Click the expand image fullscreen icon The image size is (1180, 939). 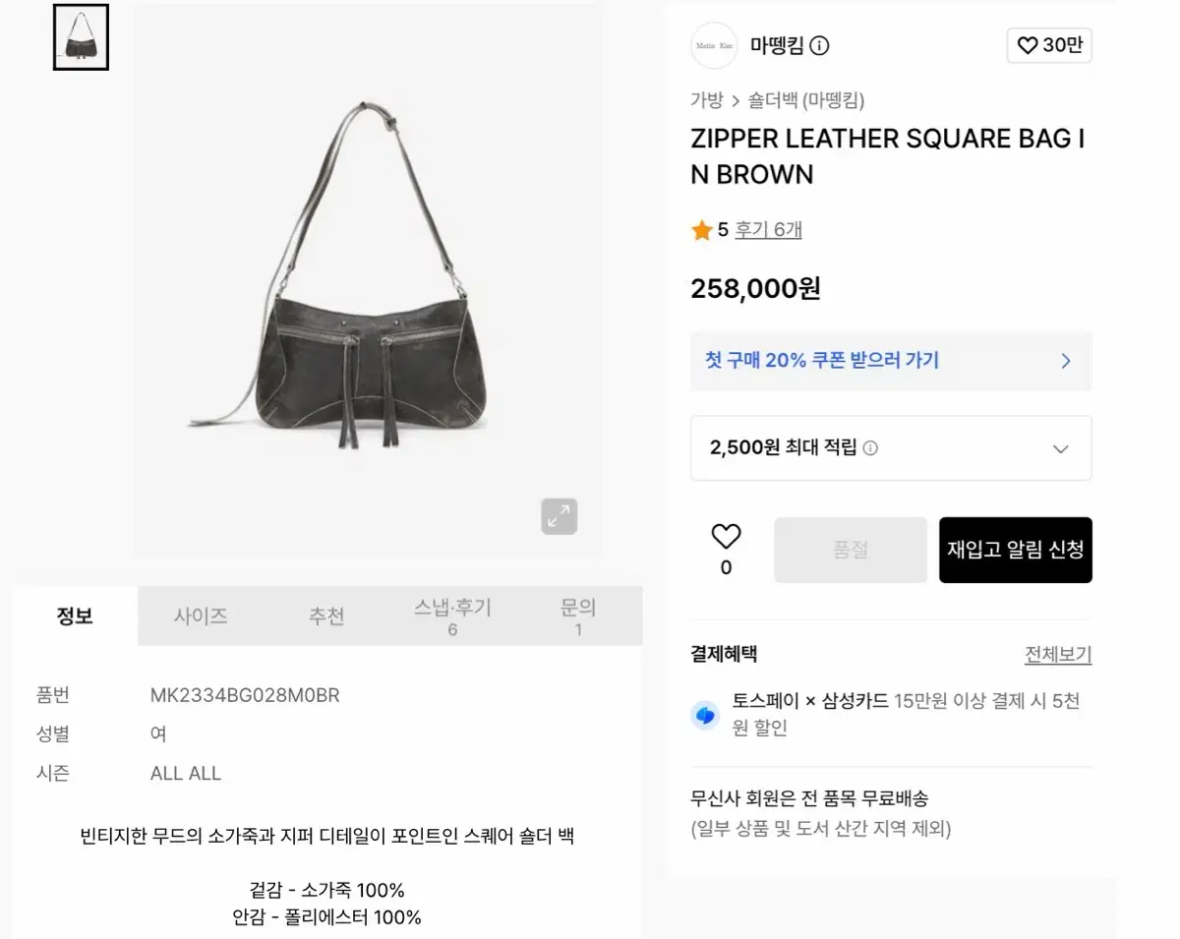(559, 516)
